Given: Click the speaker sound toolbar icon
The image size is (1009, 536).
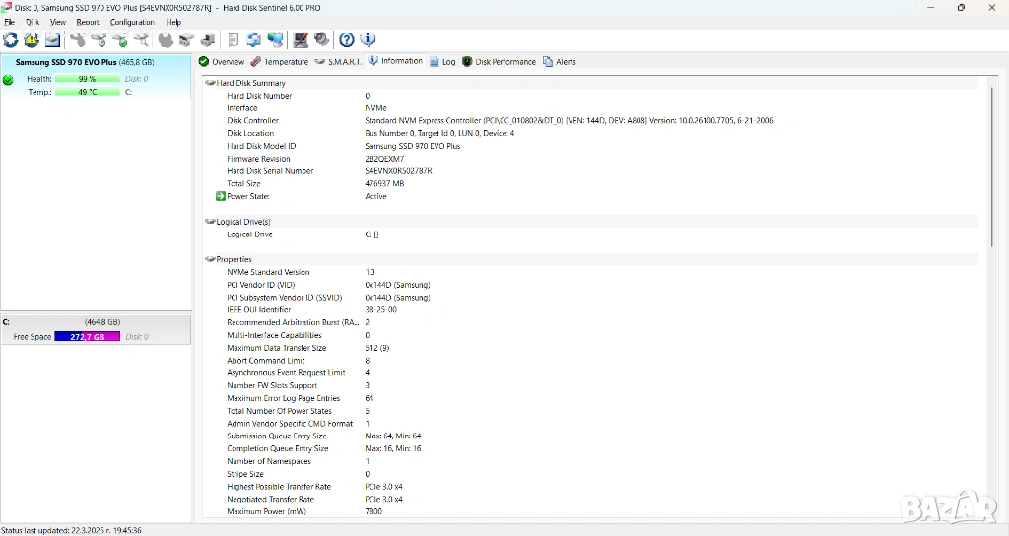Looking at the screenshot, I should [321, 40].
